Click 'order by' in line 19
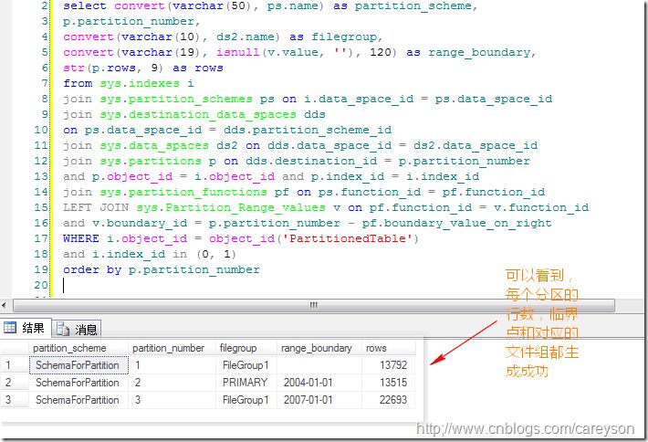The width and height of the screenshot is (648, 442). coord(92,269)
